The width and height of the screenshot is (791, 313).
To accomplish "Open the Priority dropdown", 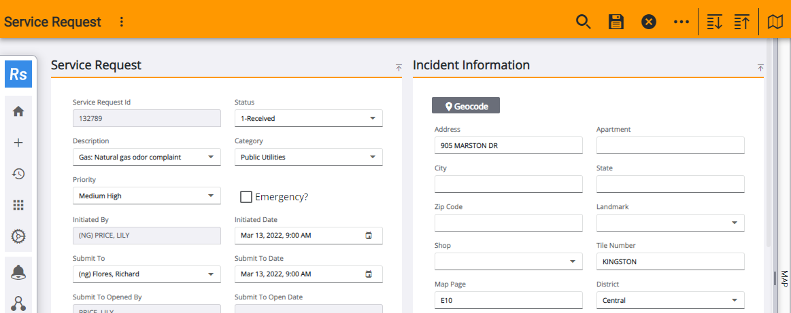I will (x=147, y=196).
